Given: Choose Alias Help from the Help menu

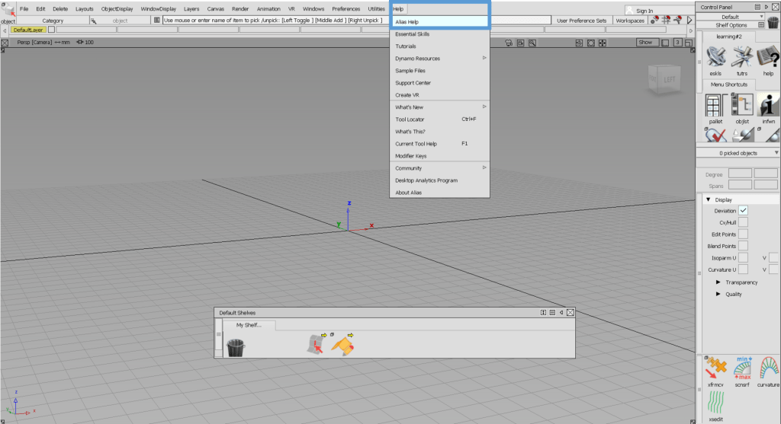Looking at the screenshot, I should (439, 22).
